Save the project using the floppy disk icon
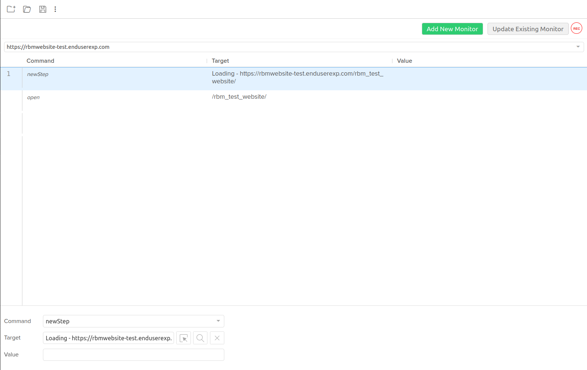 click(x=43, y=9)
